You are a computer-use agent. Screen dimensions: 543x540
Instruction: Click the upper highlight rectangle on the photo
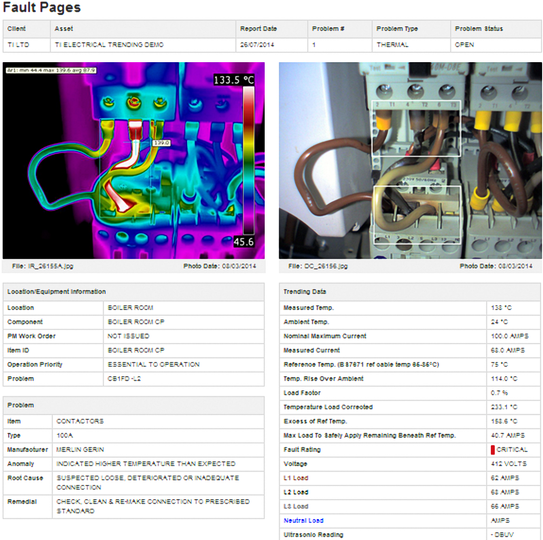point(416,128)
